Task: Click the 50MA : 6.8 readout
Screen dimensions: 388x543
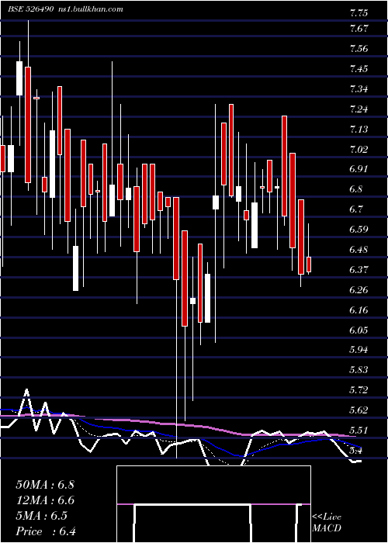Action: click(45, 484)
